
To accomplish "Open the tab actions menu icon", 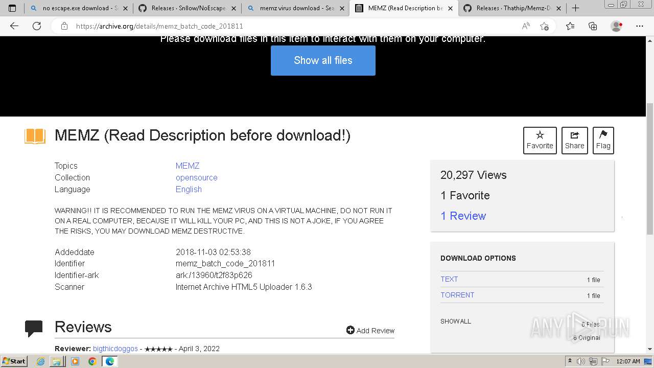I will point(12,8).
